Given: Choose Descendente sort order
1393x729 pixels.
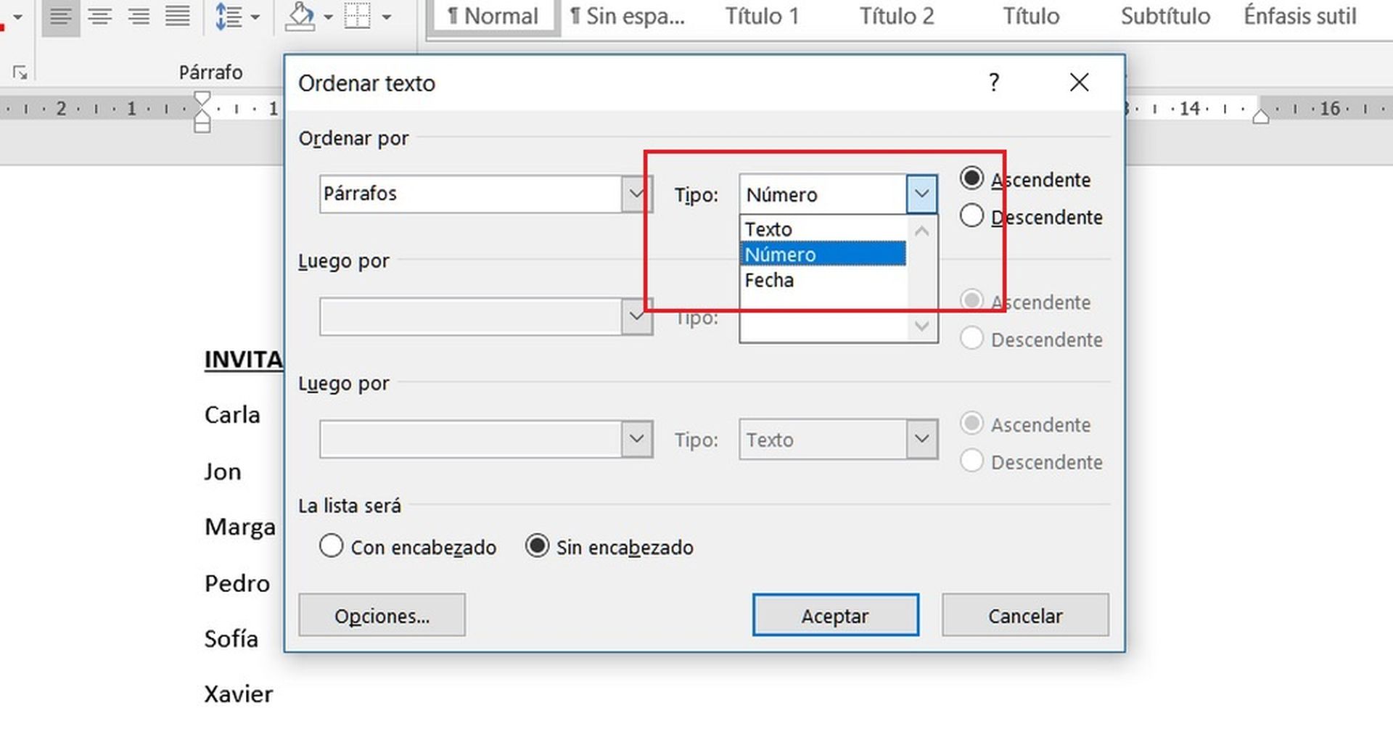Looking at the screenshot, I should 971,215.
